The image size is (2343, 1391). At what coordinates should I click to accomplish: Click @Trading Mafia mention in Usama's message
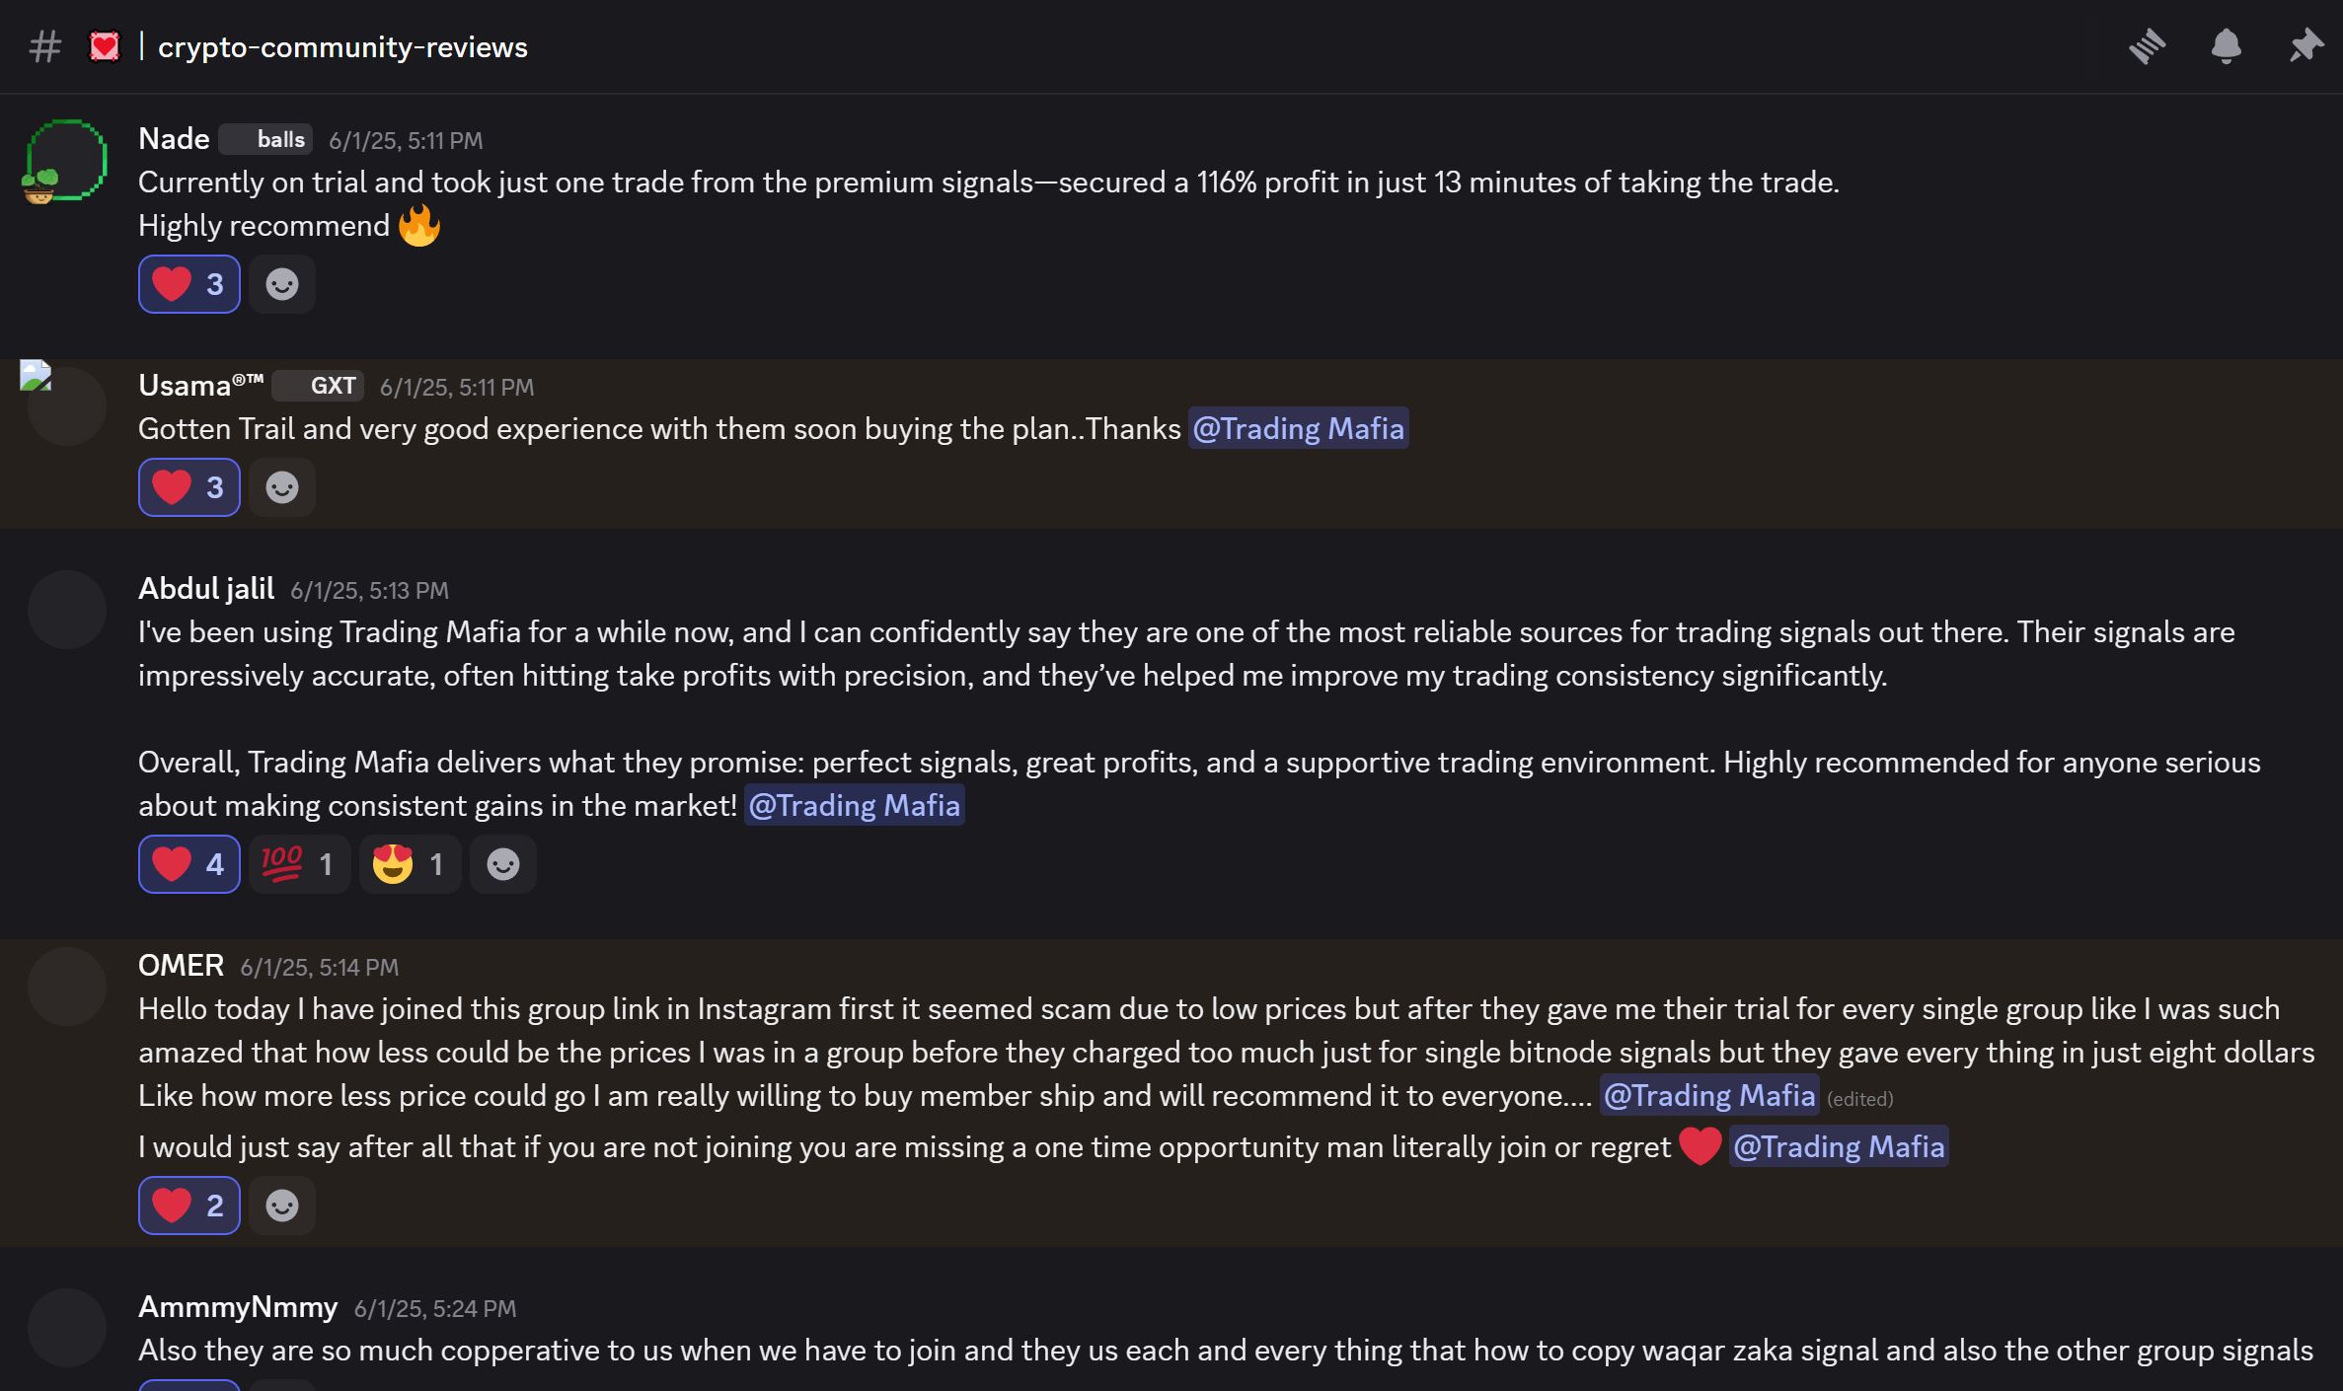(x=1298, y=429)
